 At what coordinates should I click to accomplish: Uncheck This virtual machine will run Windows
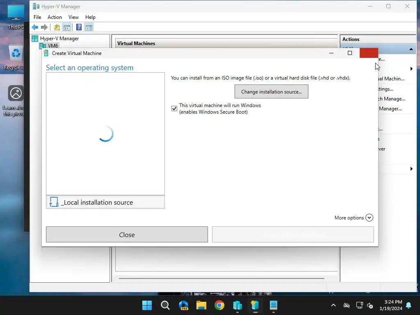174,108
